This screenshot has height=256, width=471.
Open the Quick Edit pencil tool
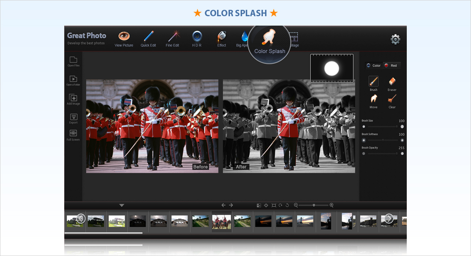point(148,37)
